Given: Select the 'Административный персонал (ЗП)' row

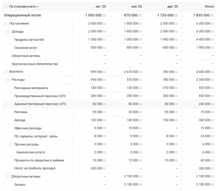Looking at the screenshot, I should point(40,104).
